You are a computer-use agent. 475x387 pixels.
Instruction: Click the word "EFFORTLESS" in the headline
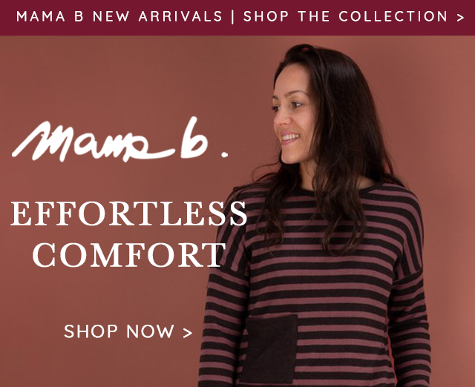tap(128, 214)
